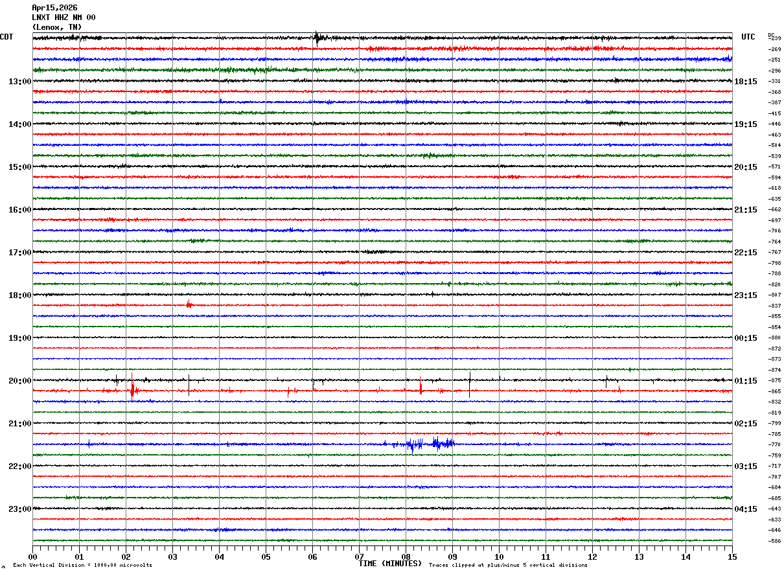Click the DC offset value "-855"

tap(774, 316)
